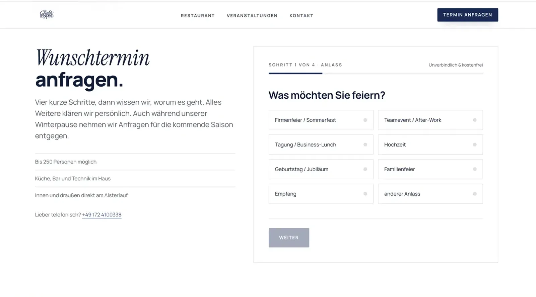Click the heading "Was möchten Sie feiern?"
Image resolution: width=536 pixels, height=297 pixels.
pos(327,95)
